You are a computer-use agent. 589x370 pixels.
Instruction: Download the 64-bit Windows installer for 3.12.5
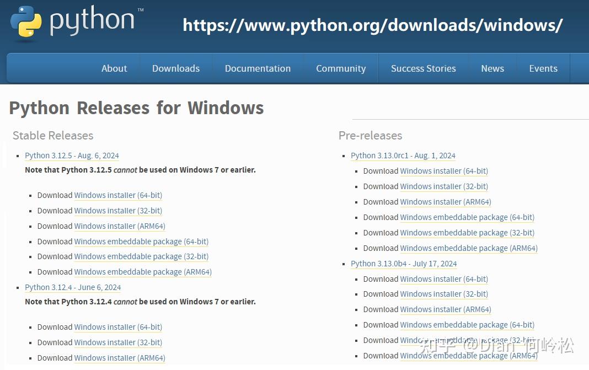118,195
